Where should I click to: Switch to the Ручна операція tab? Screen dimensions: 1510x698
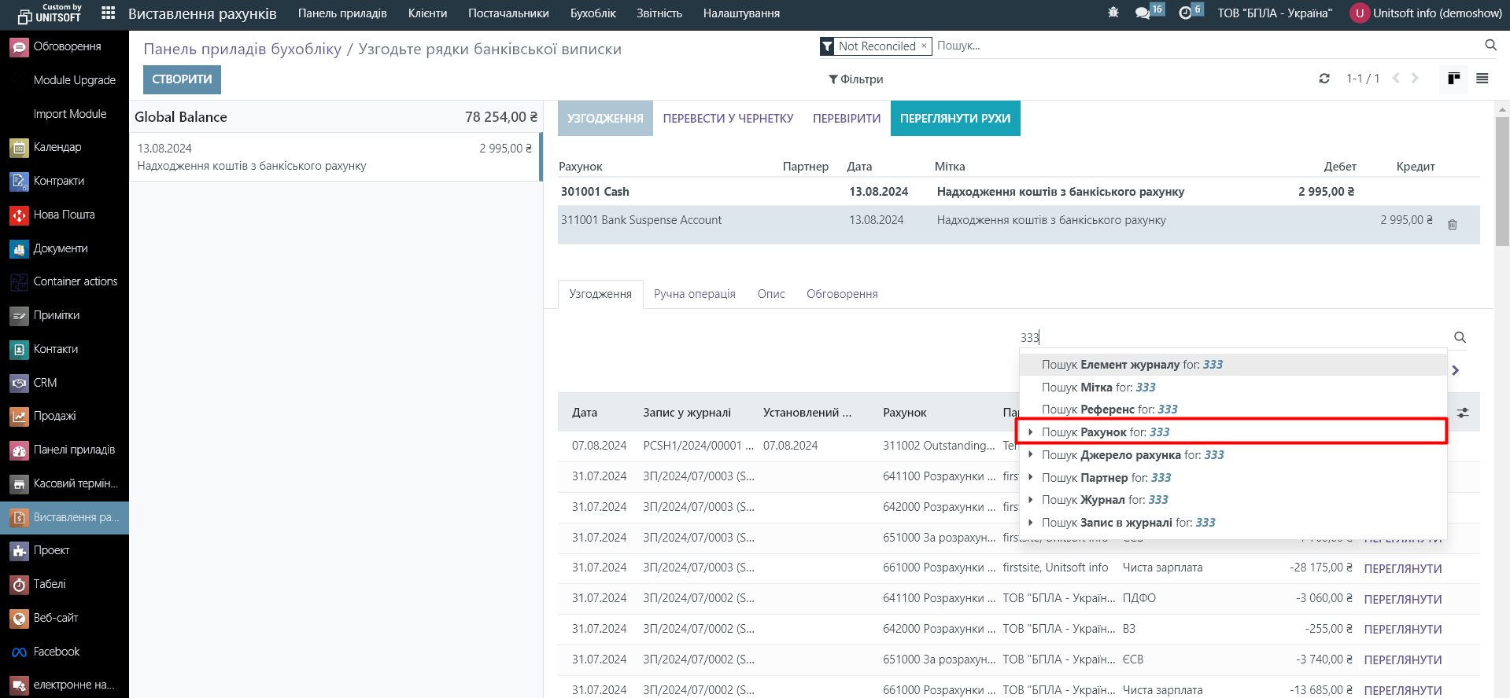(694, 294)
